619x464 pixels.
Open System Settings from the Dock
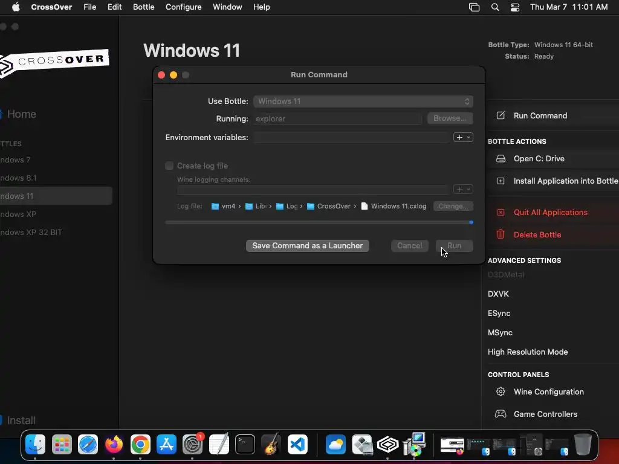[x=192, y=445]
